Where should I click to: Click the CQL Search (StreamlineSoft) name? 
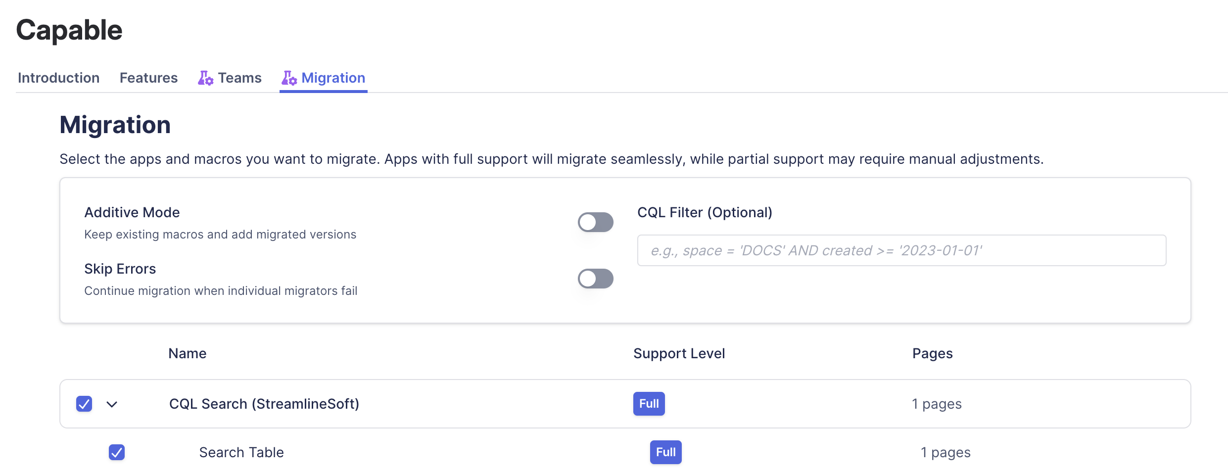[264, 404]
